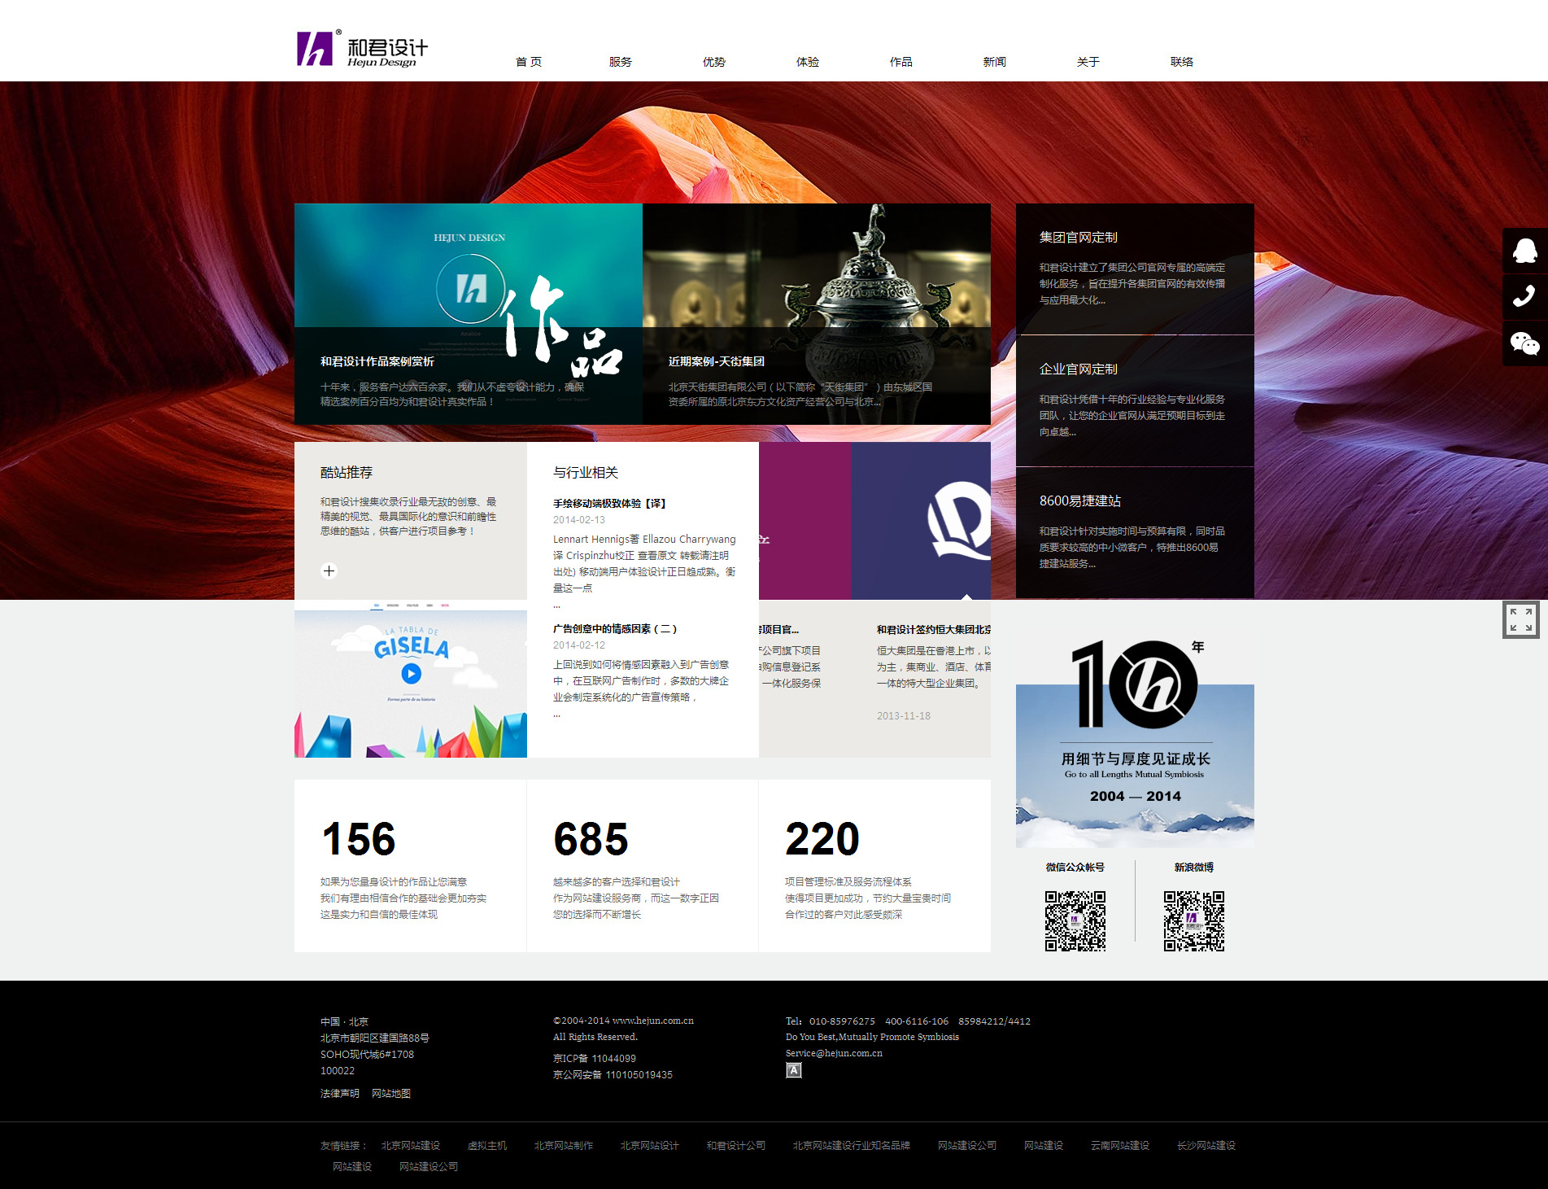Open the 8600易捷建站 service link
The height and width of the screenshot is (1189, 1548).
point(1079,501)
